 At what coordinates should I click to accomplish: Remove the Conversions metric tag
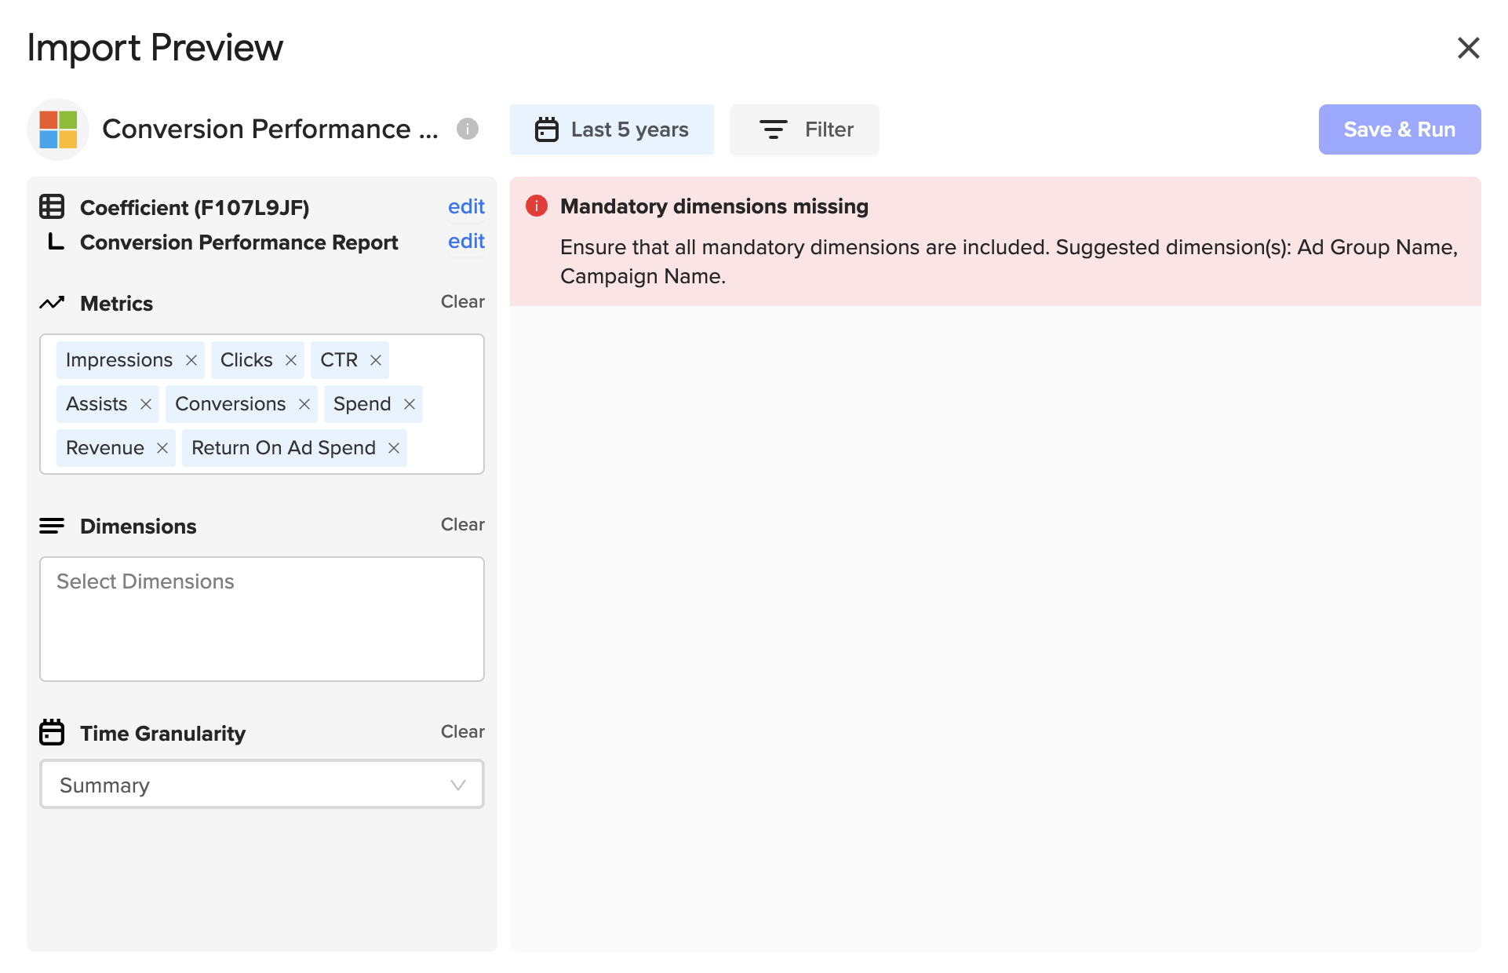coord(304,404)
